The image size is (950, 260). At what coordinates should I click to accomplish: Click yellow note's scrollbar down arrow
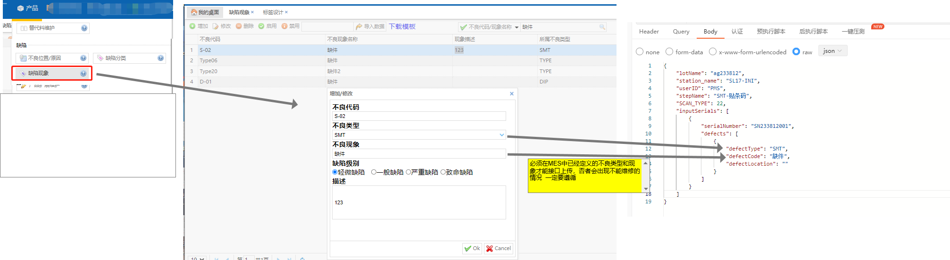[646, 189]
